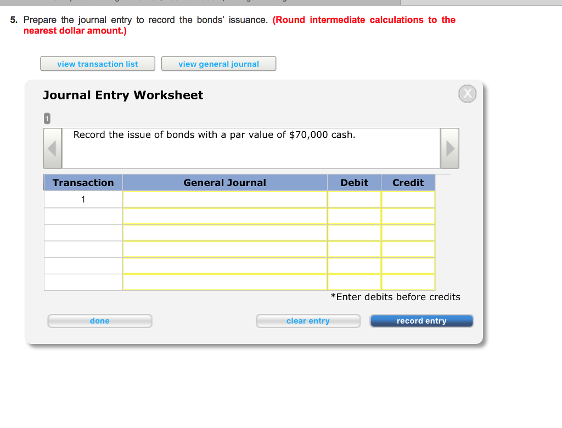
Task: Click the Credit column header
Action: coord(408,183)
